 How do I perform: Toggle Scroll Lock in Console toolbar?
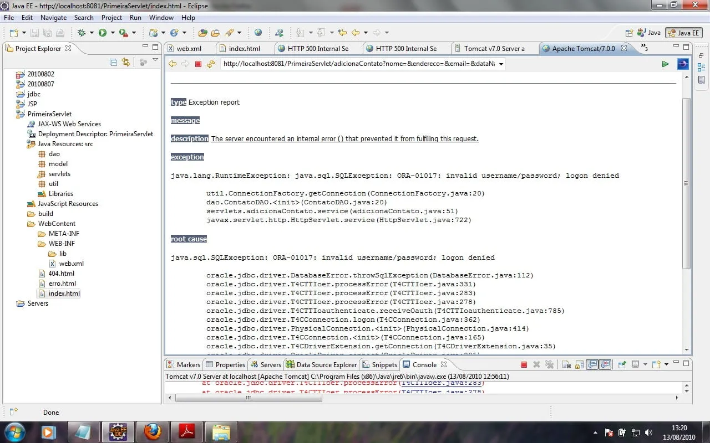tap(579, 364)
